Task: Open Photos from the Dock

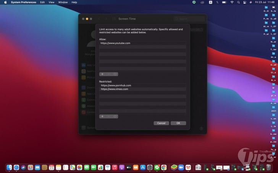Action: click(79, 167)
